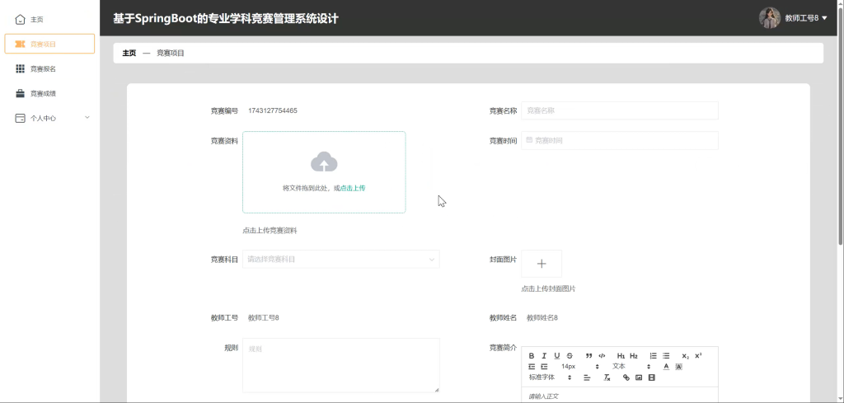Insert a bulleted list

click(x=666, y=356)
